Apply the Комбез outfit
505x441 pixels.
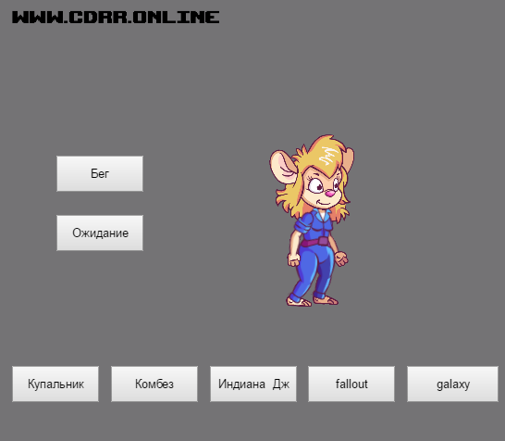[x=154, y=384]
